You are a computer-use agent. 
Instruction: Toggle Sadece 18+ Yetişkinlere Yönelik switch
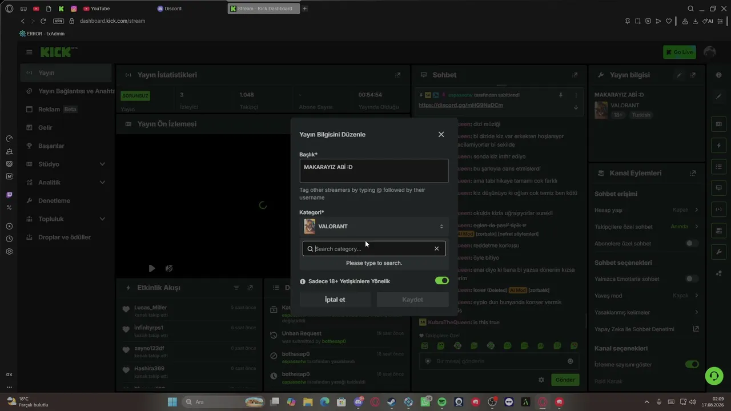(442, 281)
